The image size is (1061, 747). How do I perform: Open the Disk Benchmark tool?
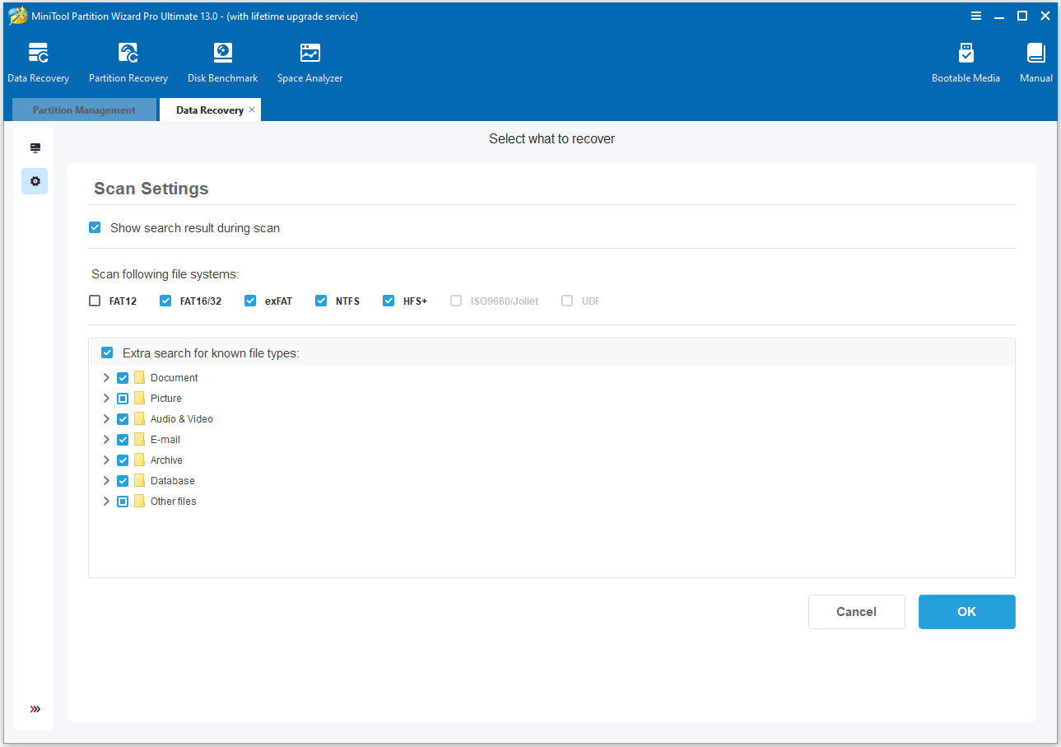coord(222,54)
